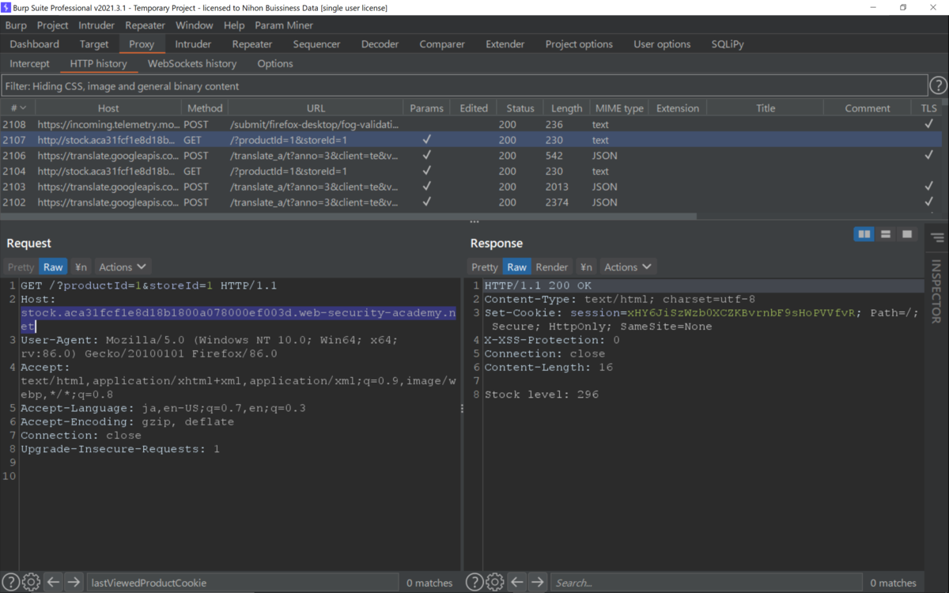
Task: Open the Param Miner menu
Action: coord(284,25)
